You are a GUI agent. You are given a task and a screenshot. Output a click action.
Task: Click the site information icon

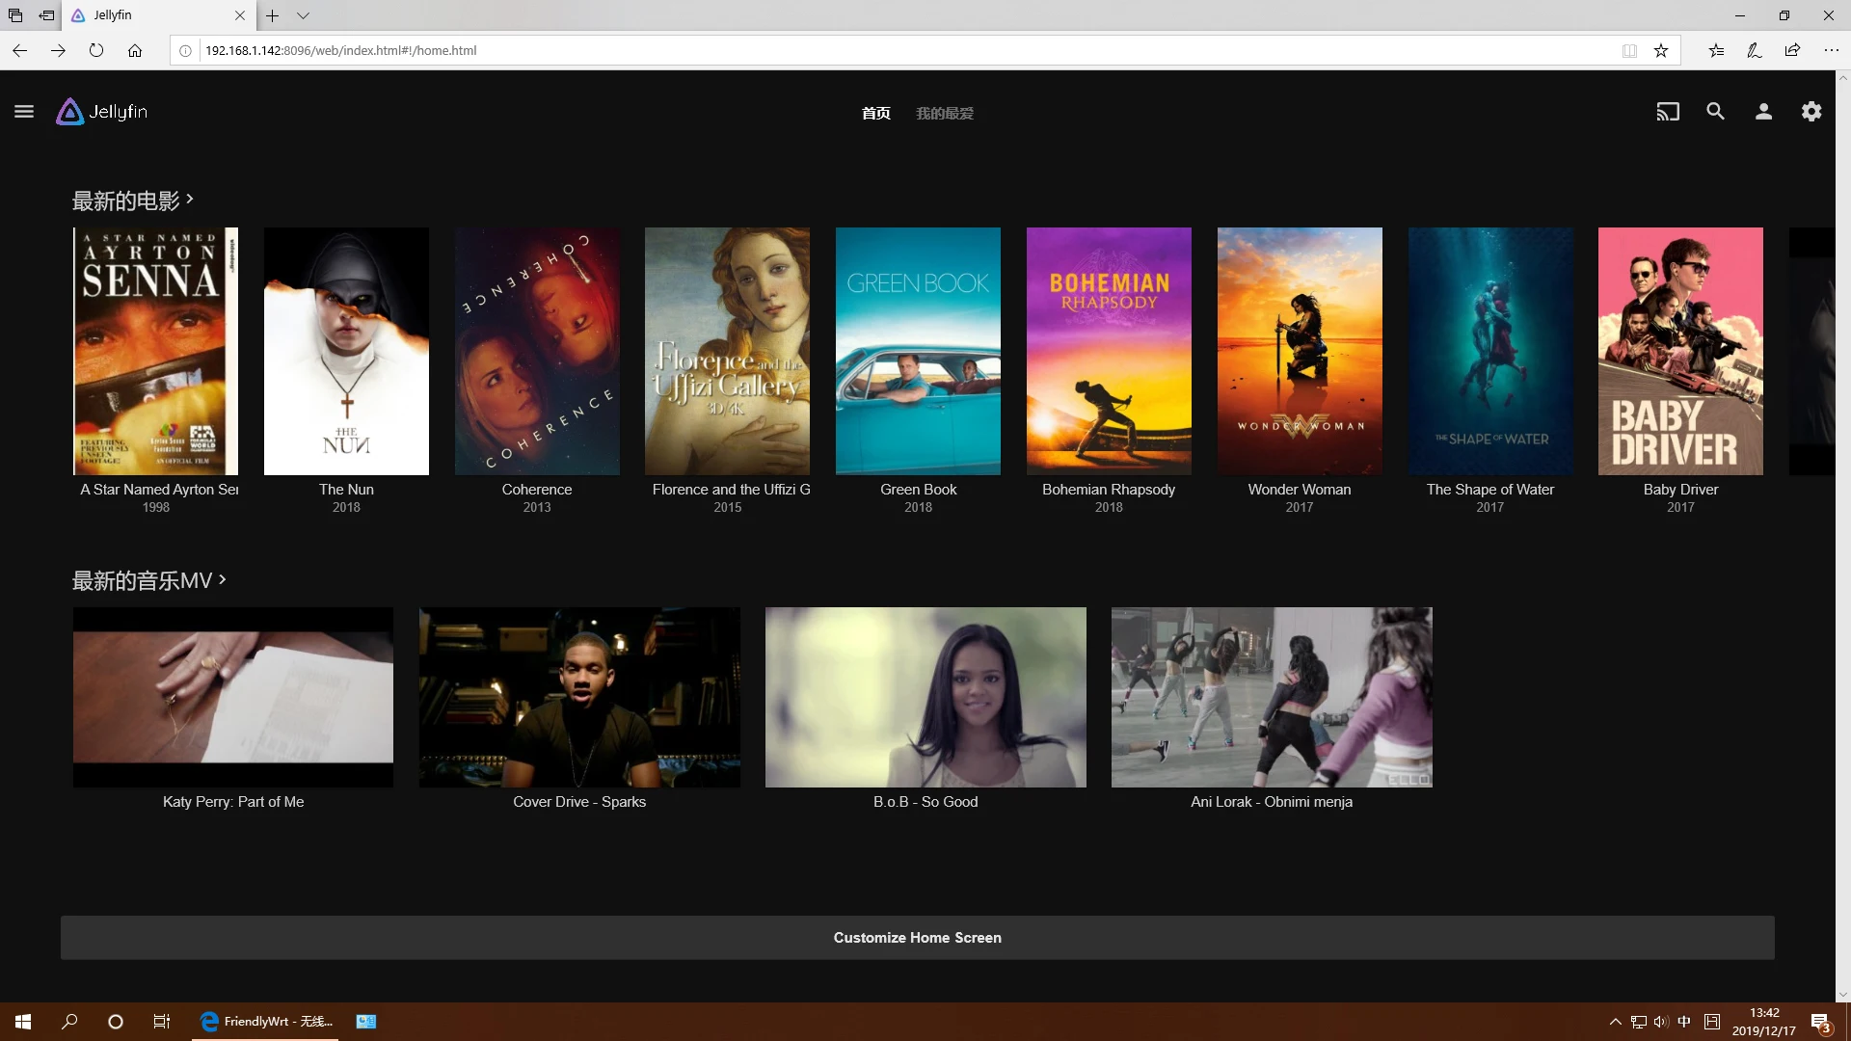pos(186,51)
